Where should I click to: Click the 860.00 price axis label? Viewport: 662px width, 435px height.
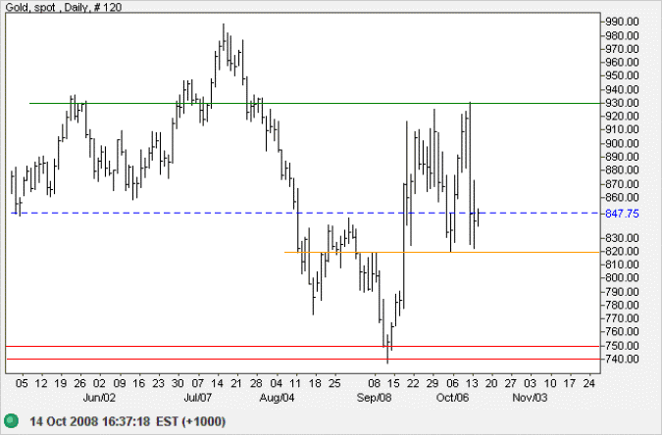click(x=622, y=197)
